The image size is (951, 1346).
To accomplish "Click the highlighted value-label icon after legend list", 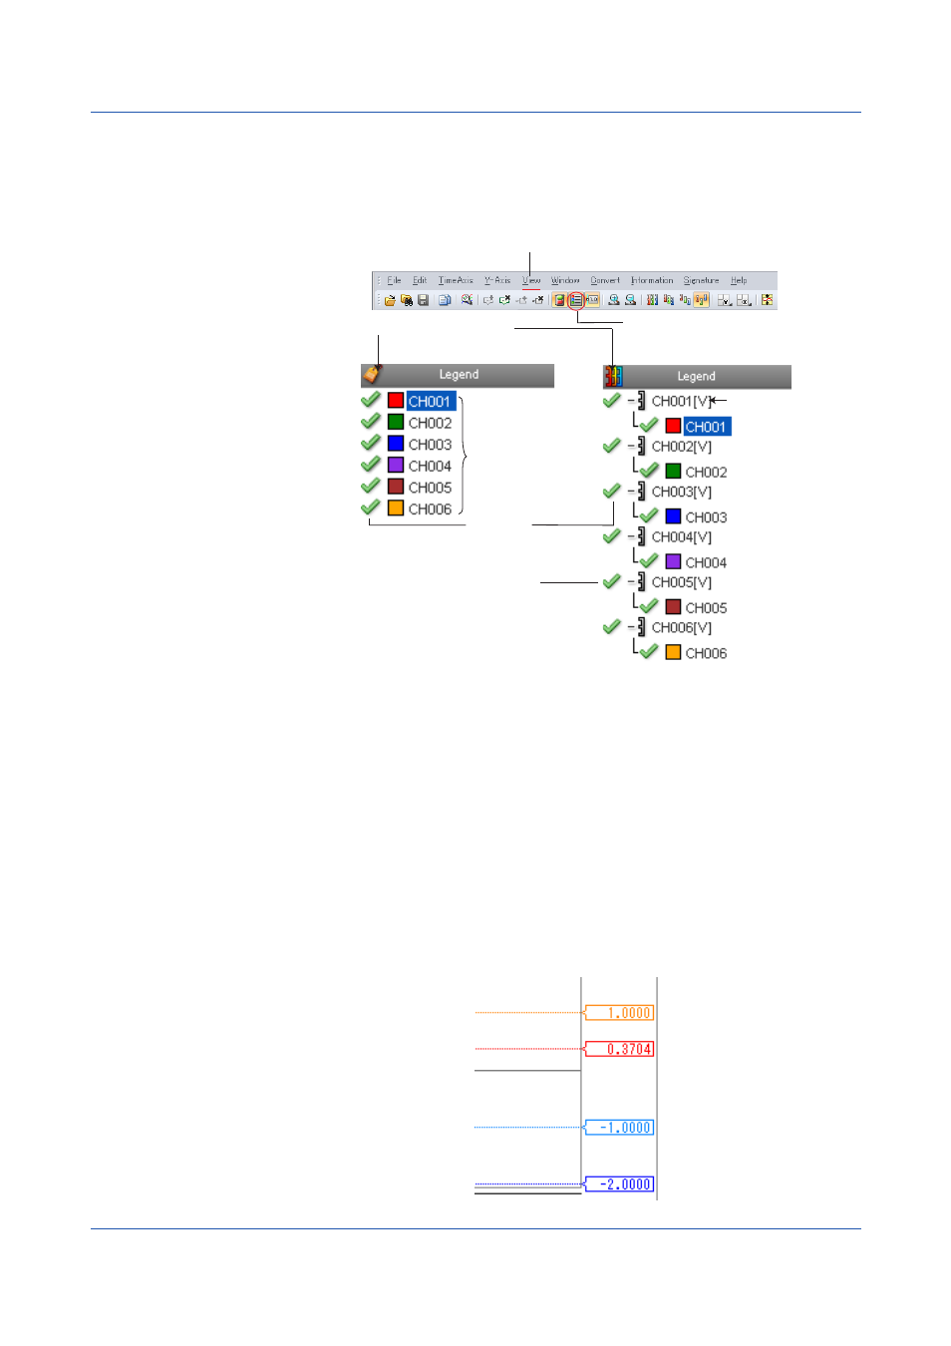I will (x=592, y=300).
